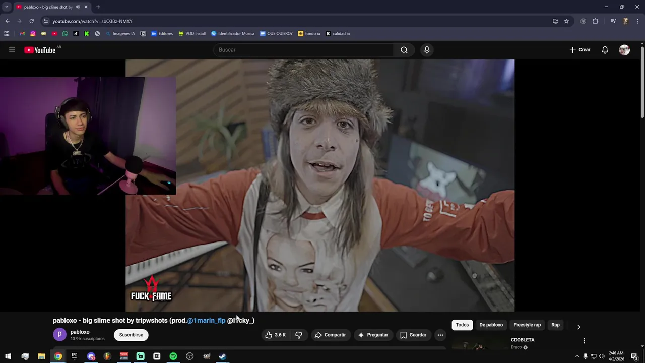645x363 pixels.
Task: Open the apps grid bookmark shortcut
Action: tap(7, 34)
